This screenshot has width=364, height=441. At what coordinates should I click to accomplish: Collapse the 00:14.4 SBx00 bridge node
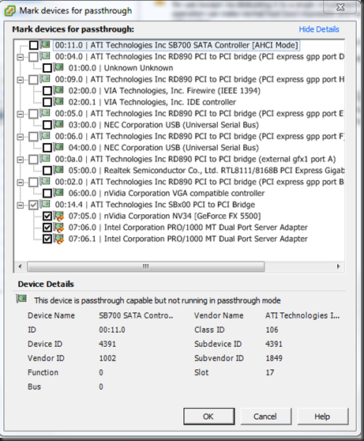tap(21, 205)
